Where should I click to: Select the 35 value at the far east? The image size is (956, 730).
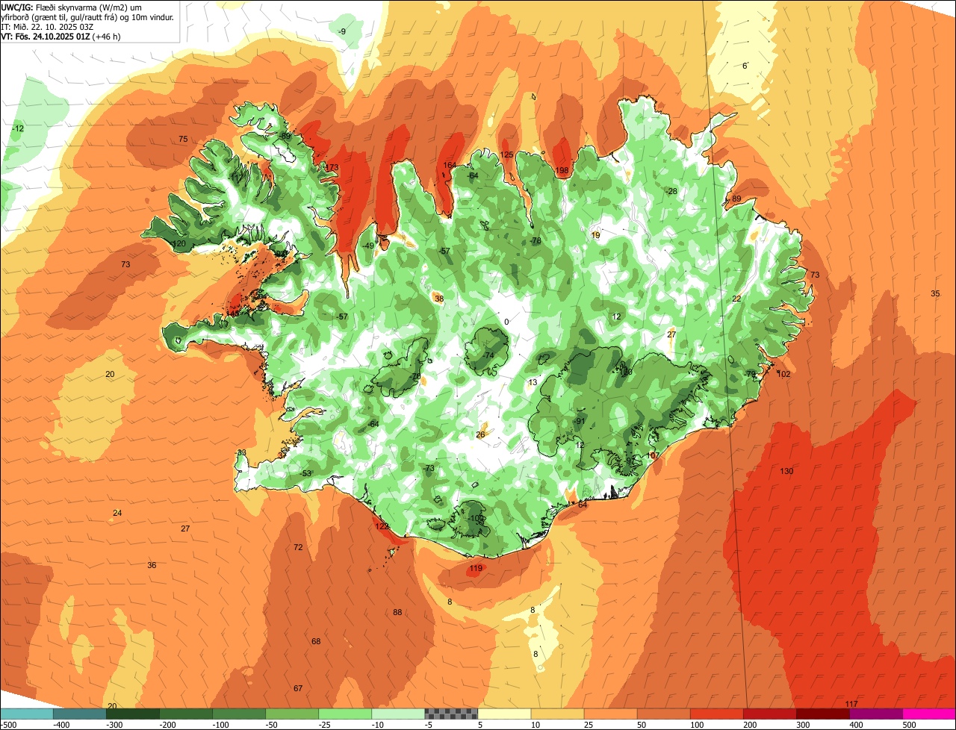935,293
